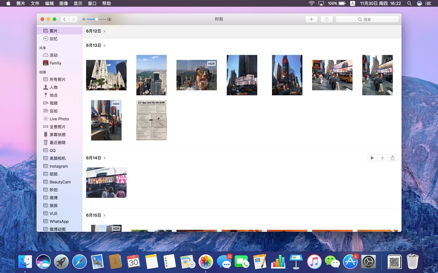This screenshot has height=273, width=438.
Task: Click the forward navigation arrow
Action: click(x=73, y=19)
